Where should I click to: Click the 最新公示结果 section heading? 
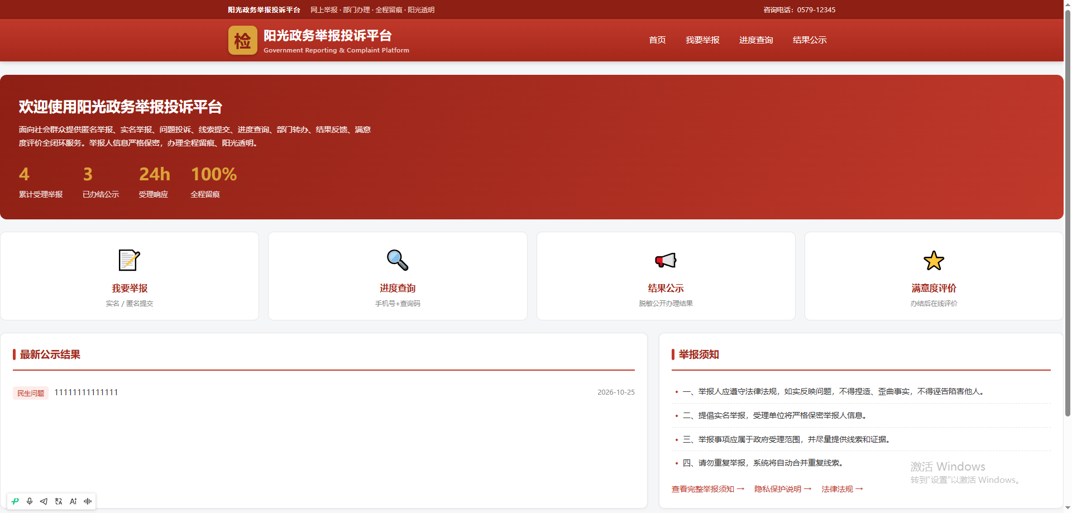[50, 354]
